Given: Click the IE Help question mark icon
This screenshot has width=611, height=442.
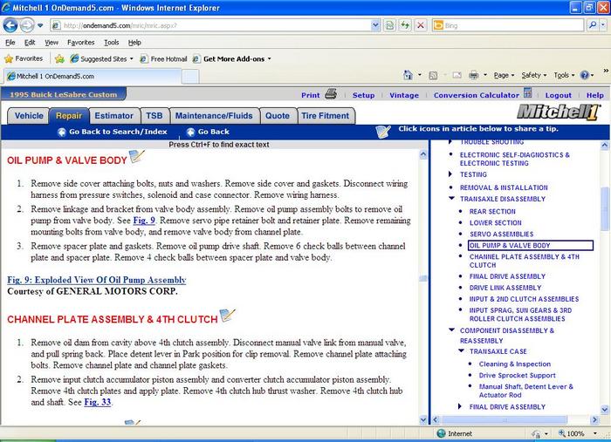Looking at the screenshot, I should [585, 75].
